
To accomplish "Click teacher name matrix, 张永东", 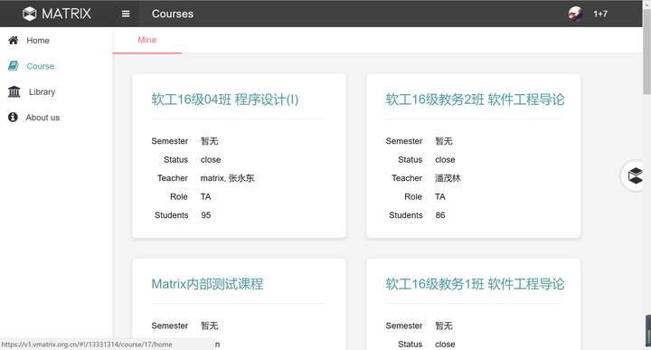I will coord(227,178).
